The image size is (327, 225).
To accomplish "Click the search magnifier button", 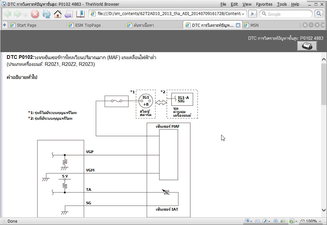I will [319, 14].
